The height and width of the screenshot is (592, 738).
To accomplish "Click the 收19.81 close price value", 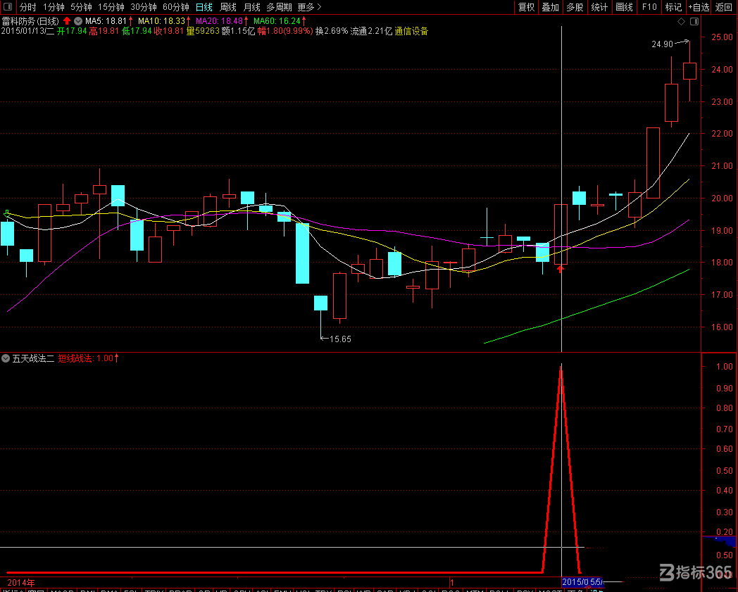I will pos(168,31).
